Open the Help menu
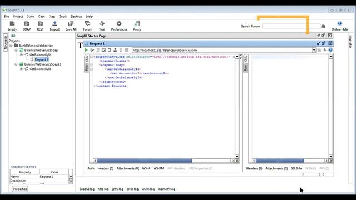This screenshot has height=200, width=356. click(90, 16)
